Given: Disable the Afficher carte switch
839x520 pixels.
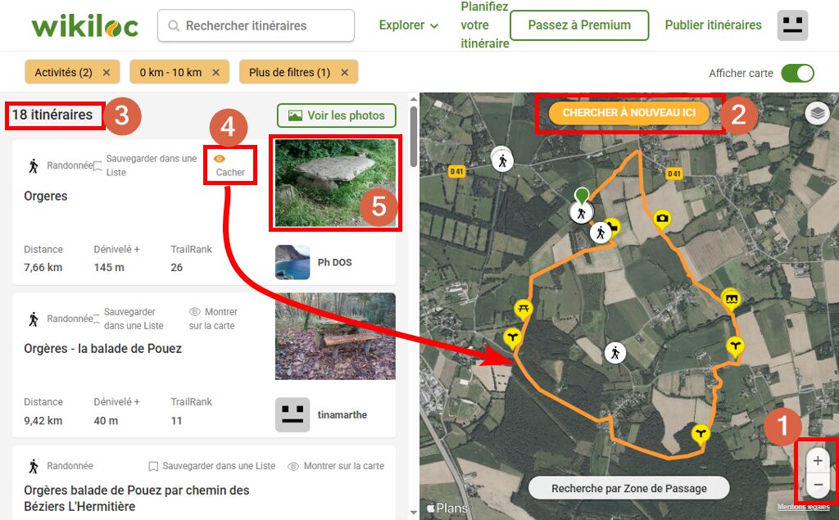Looking at the screenshot, I should (x=798, y=73).
